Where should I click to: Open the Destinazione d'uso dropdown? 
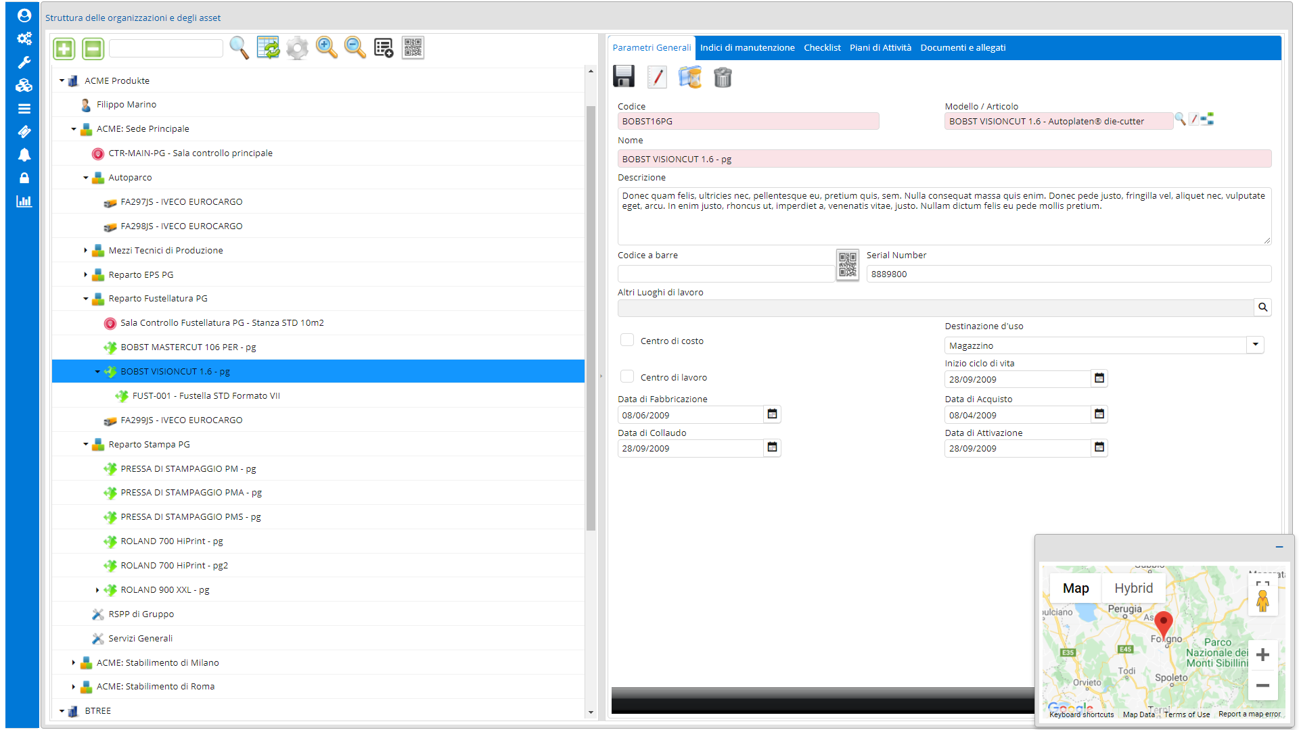click(x=1255, y=345)
